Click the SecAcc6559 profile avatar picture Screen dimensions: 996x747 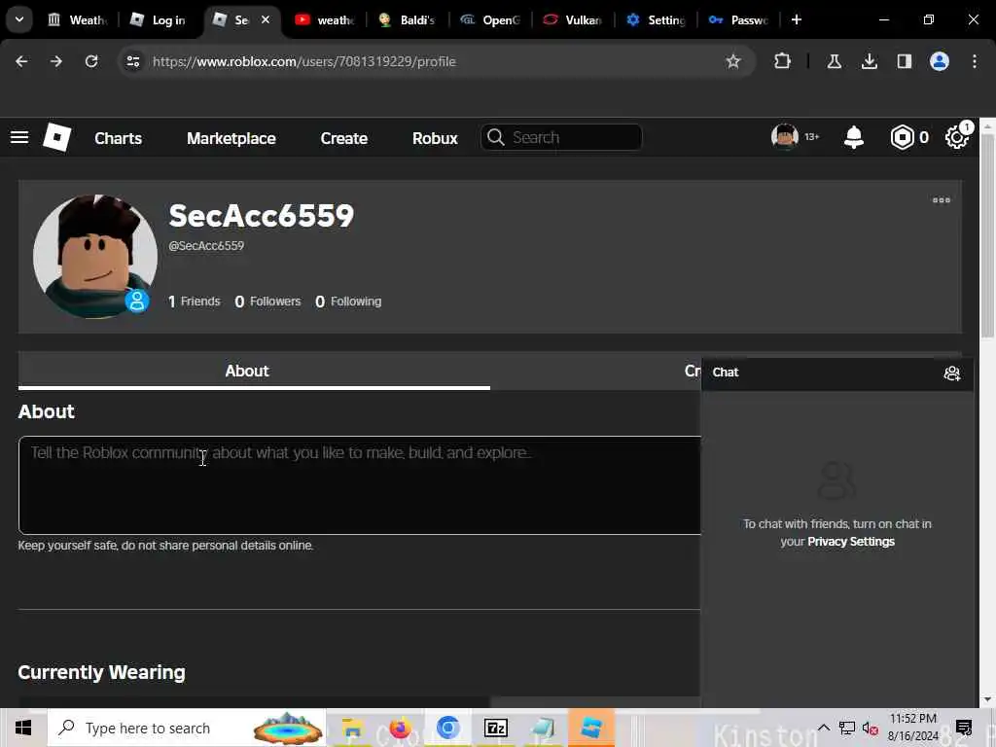95,257
